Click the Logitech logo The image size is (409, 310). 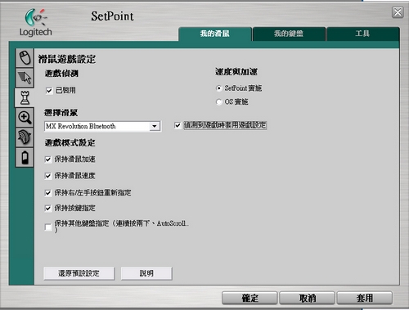[35, 22]
